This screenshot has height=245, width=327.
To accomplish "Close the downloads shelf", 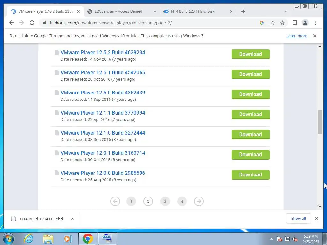I will point(316,219).
